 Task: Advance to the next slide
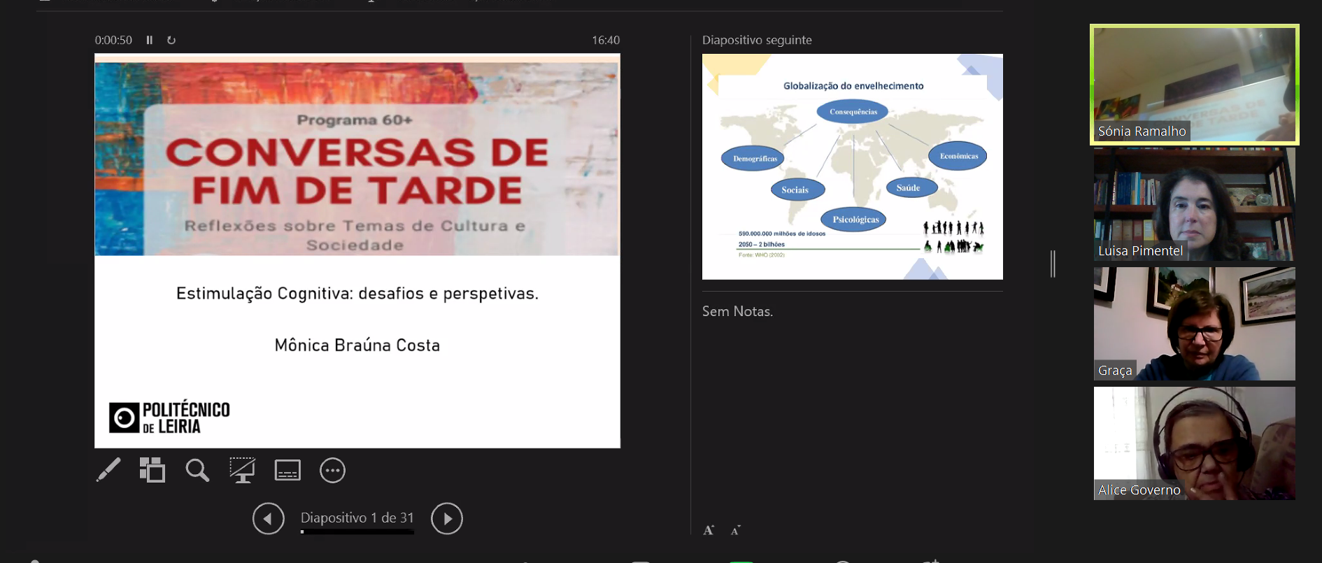[x=447, y=518]
